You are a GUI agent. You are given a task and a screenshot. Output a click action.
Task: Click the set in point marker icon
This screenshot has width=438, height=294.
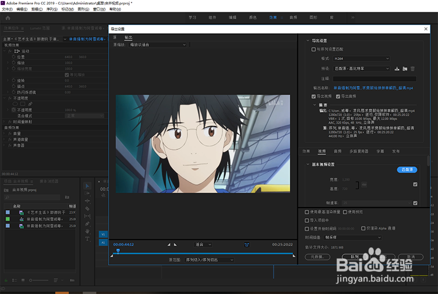(169, 244)
